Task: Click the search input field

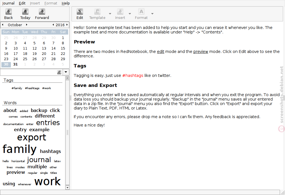Action: (x=29, y=72)
